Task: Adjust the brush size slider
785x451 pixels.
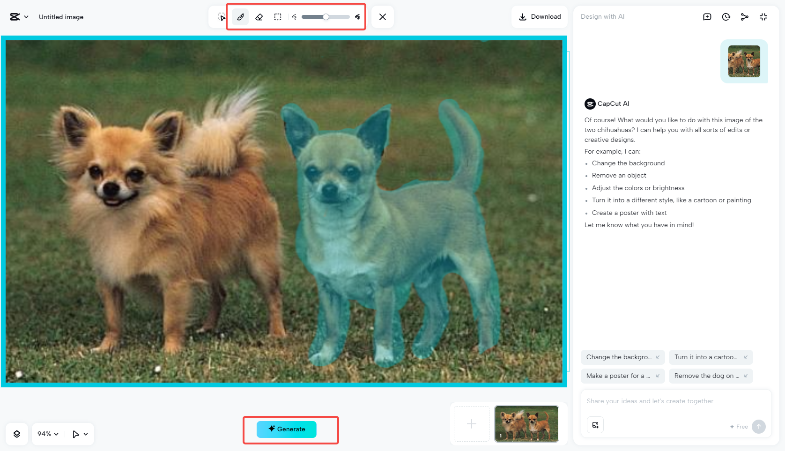Action: pyautogui.click(x=326, y=17)
